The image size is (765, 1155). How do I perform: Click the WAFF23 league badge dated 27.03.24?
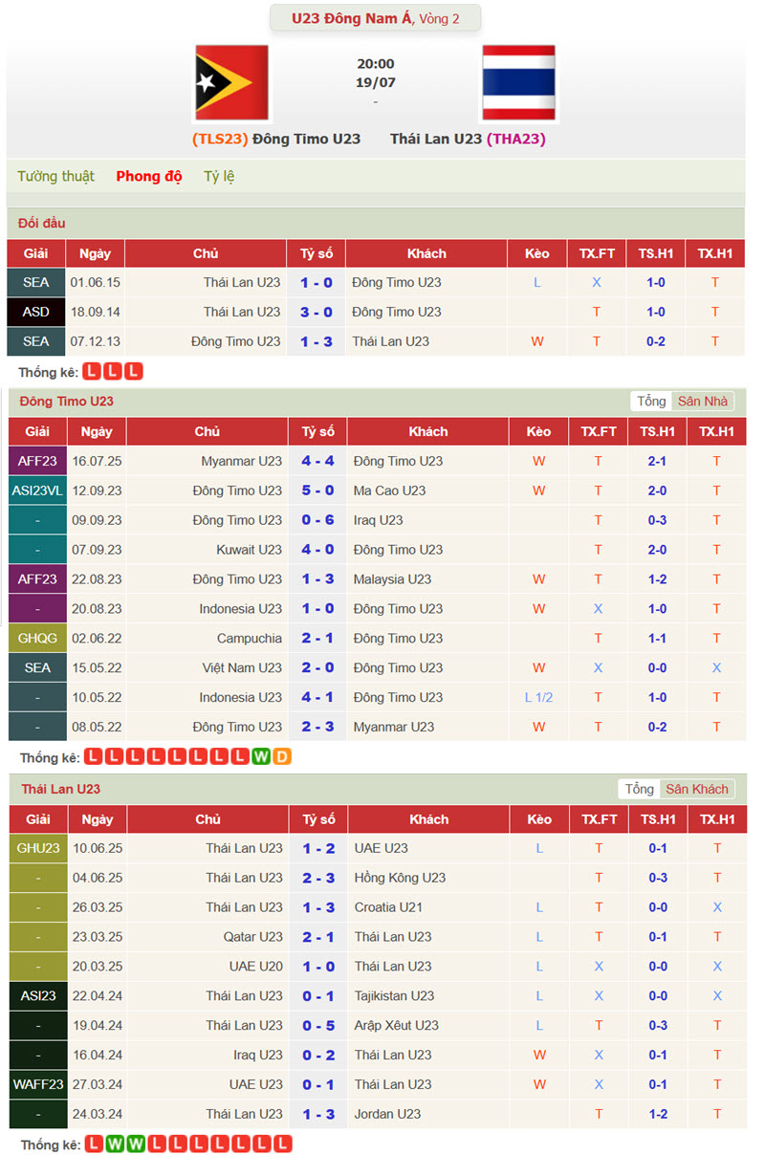point(38,1084)
